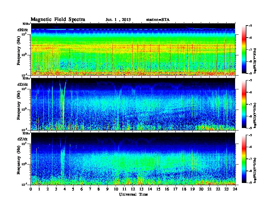
Task: Click the "Magnetic Field Spectra" title
Action: coord(58,20)
